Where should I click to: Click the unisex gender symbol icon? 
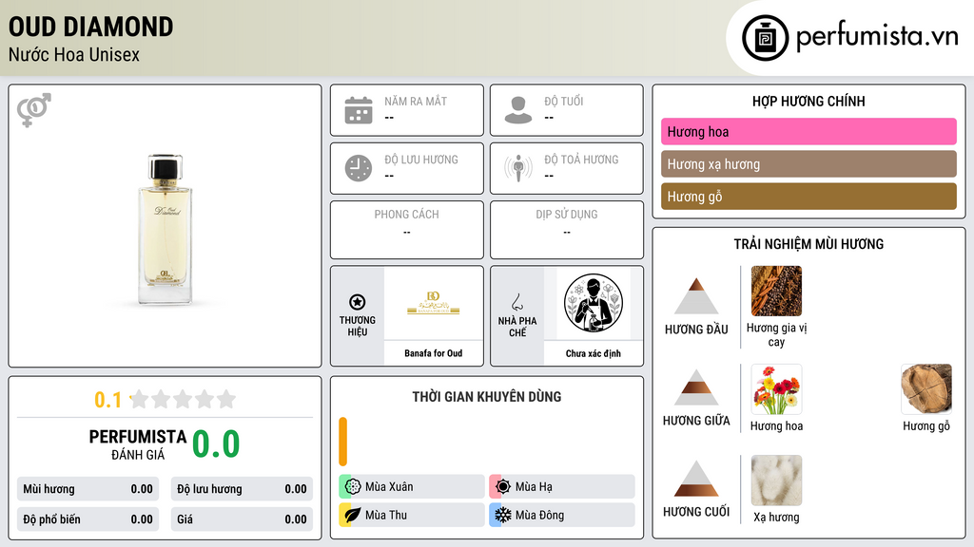pyautogui.click(x=33, y=110)
